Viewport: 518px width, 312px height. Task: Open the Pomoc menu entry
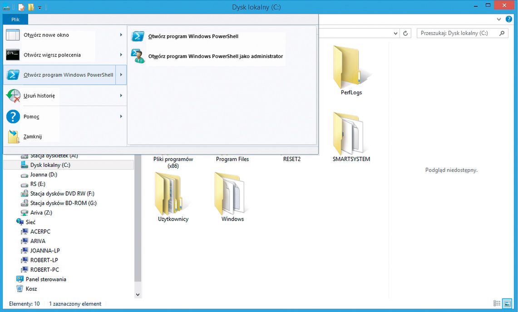coord(65,117)
